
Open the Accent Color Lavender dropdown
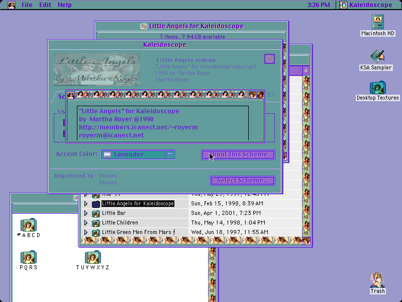point(138,155)
